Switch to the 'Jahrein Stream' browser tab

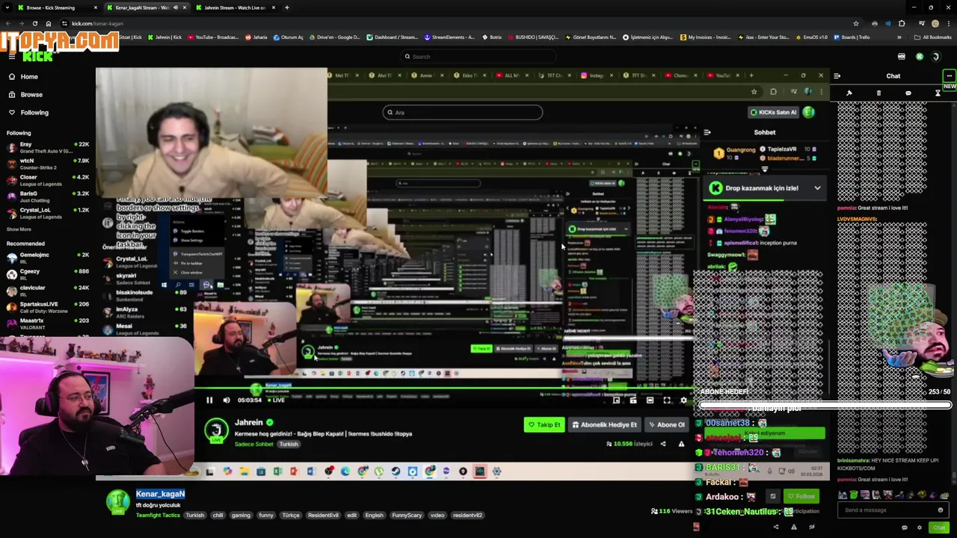point(235,7)
